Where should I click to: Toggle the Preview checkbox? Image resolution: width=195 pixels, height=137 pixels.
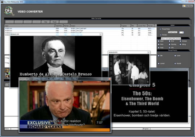click(x=161, y=35)
